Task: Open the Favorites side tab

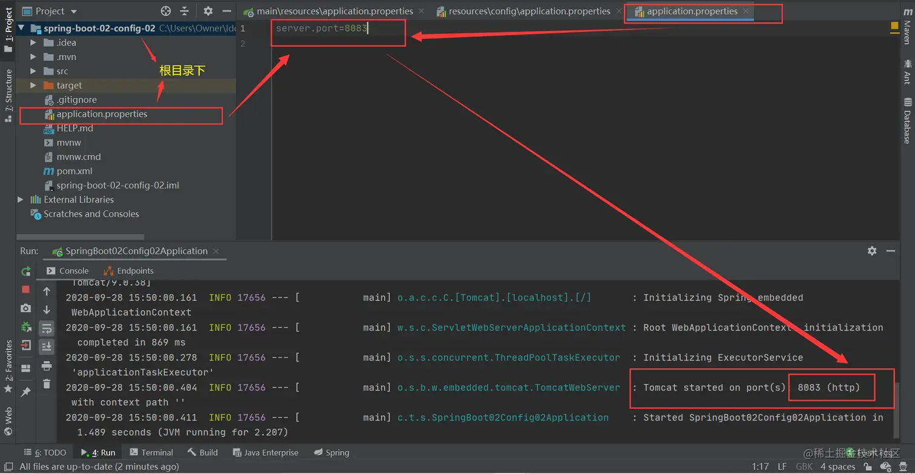Action: pyautogui.click(x=8, y=366)
